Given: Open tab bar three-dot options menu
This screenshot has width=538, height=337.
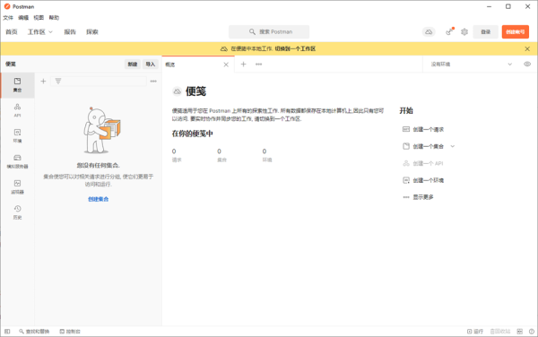Looking at the screenshot, I should (259, 65).
